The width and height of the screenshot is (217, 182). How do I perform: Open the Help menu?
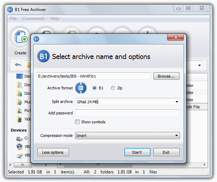pos(55,19)
